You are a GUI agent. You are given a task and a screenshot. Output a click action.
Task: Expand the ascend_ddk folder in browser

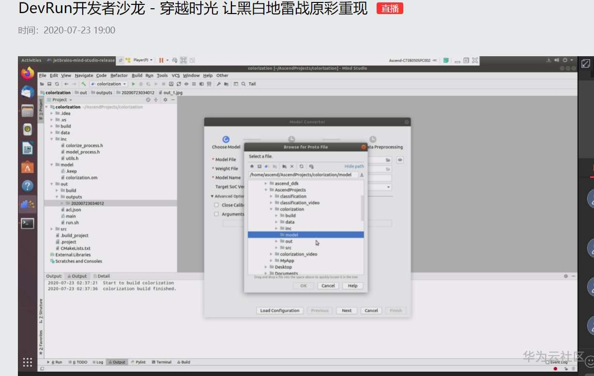tap(266, 184)
